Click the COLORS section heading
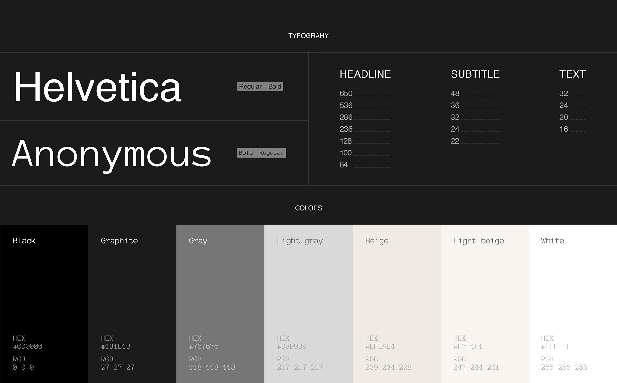Screen dimensions: 617x383 [x=308, y=208]
